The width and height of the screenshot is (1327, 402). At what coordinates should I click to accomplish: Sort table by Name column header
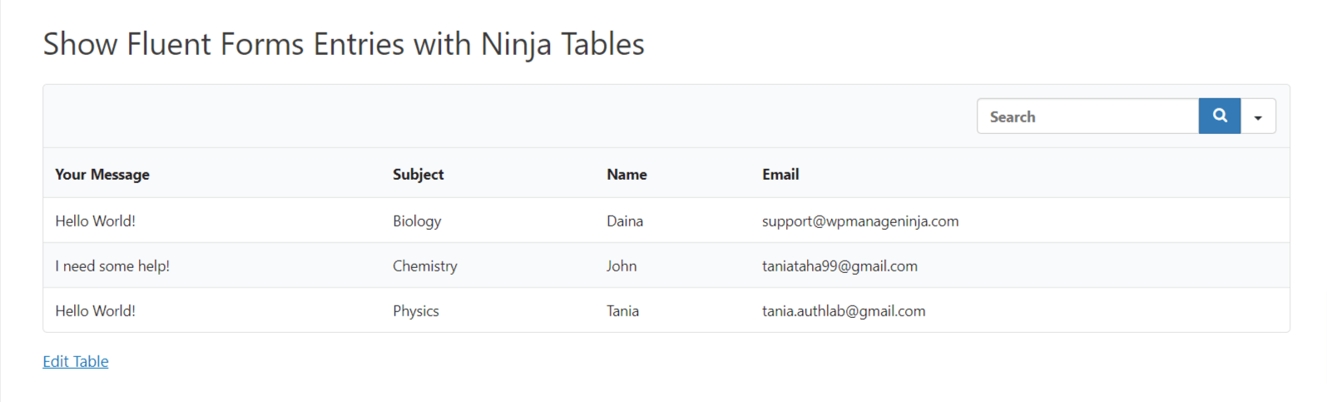pos(626,174)
